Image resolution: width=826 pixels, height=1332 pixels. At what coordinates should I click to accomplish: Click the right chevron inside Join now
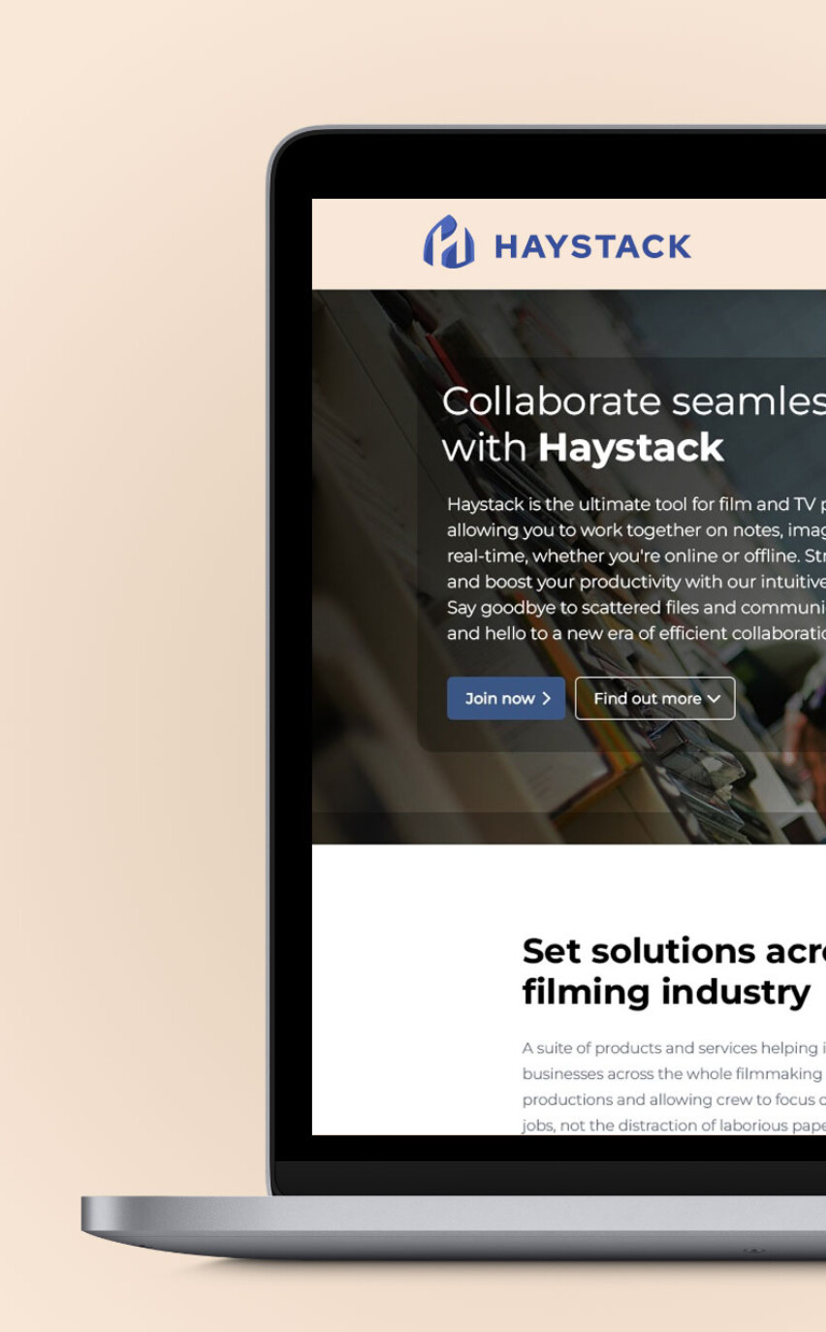(x=547, y=698)
